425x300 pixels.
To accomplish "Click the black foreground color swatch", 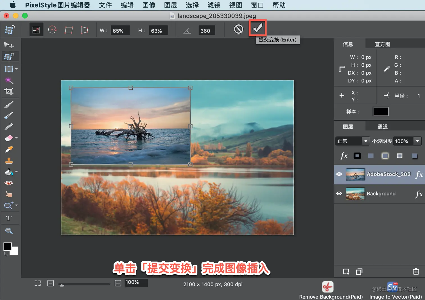I will (x=7, y=246).
